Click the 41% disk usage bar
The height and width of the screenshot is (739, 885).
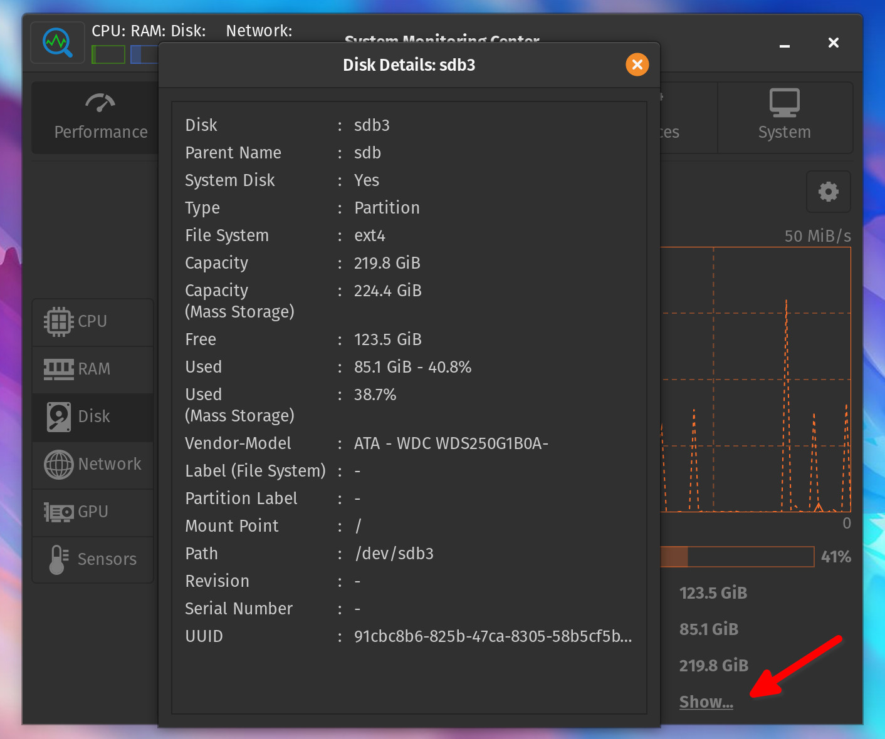click(x=737, y=557)
